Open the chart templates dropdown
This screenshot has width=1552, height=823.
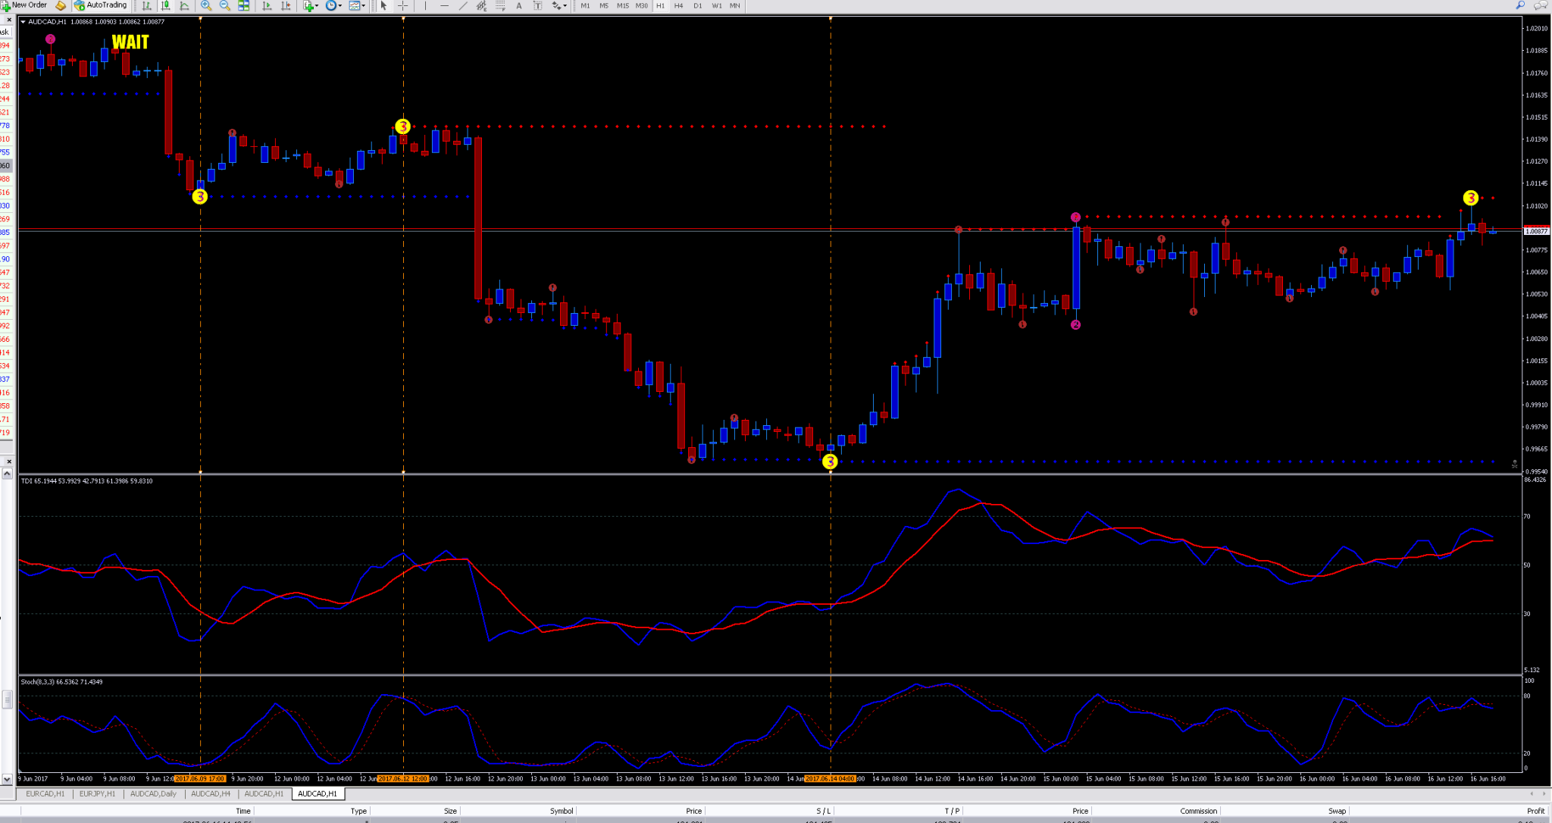[x=357, y=5]
